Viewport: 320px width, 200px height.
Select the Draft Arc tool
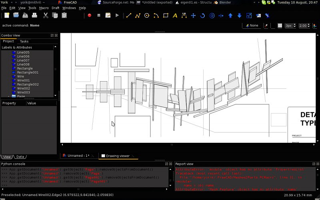[156, 16]
